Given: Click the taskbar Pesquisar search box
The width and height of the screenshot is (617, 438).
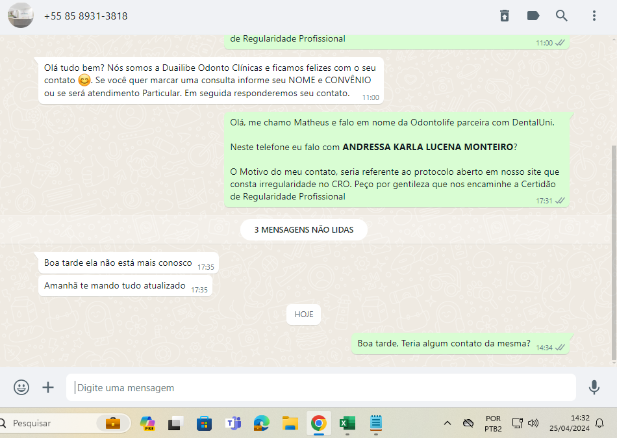Looking at the screenshot, I should (65, 423).
